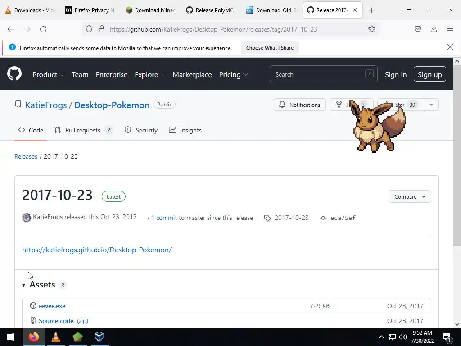
Task: Click the volume speaker tray icon
Action: [x=403, y=337]
